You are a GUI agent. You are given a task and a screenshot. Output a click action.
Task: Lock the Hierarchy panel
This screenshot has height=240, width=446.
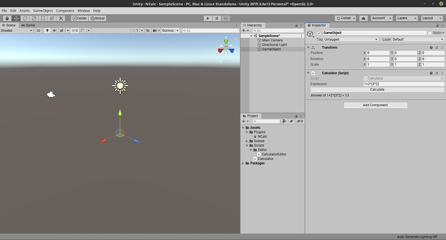click(296, 25)
